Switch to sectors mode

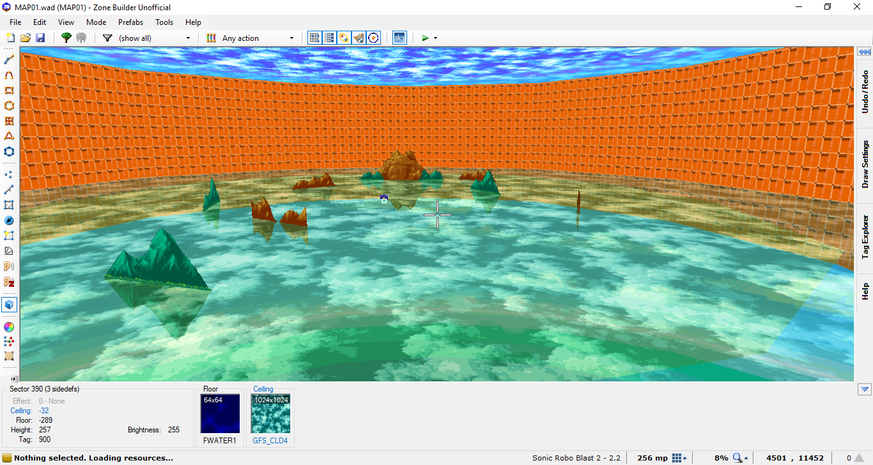(9, 205)
